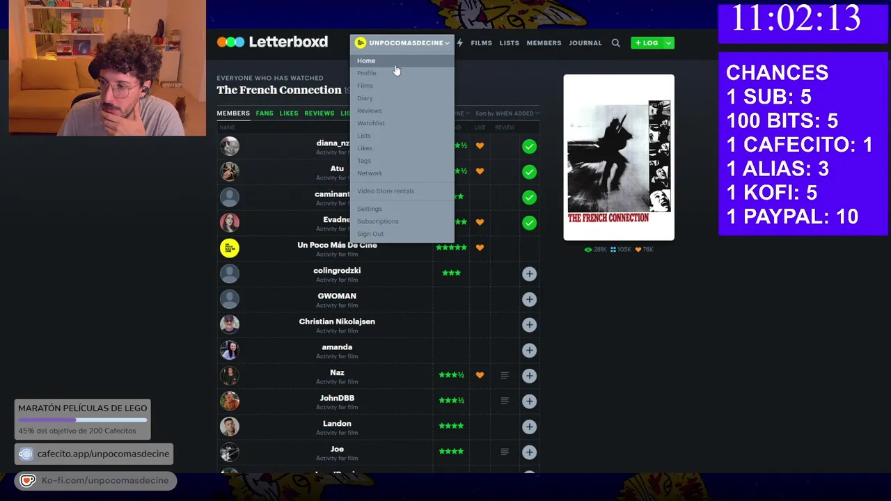
Task: Open amanda's avatar
Action: pos(230,350)
